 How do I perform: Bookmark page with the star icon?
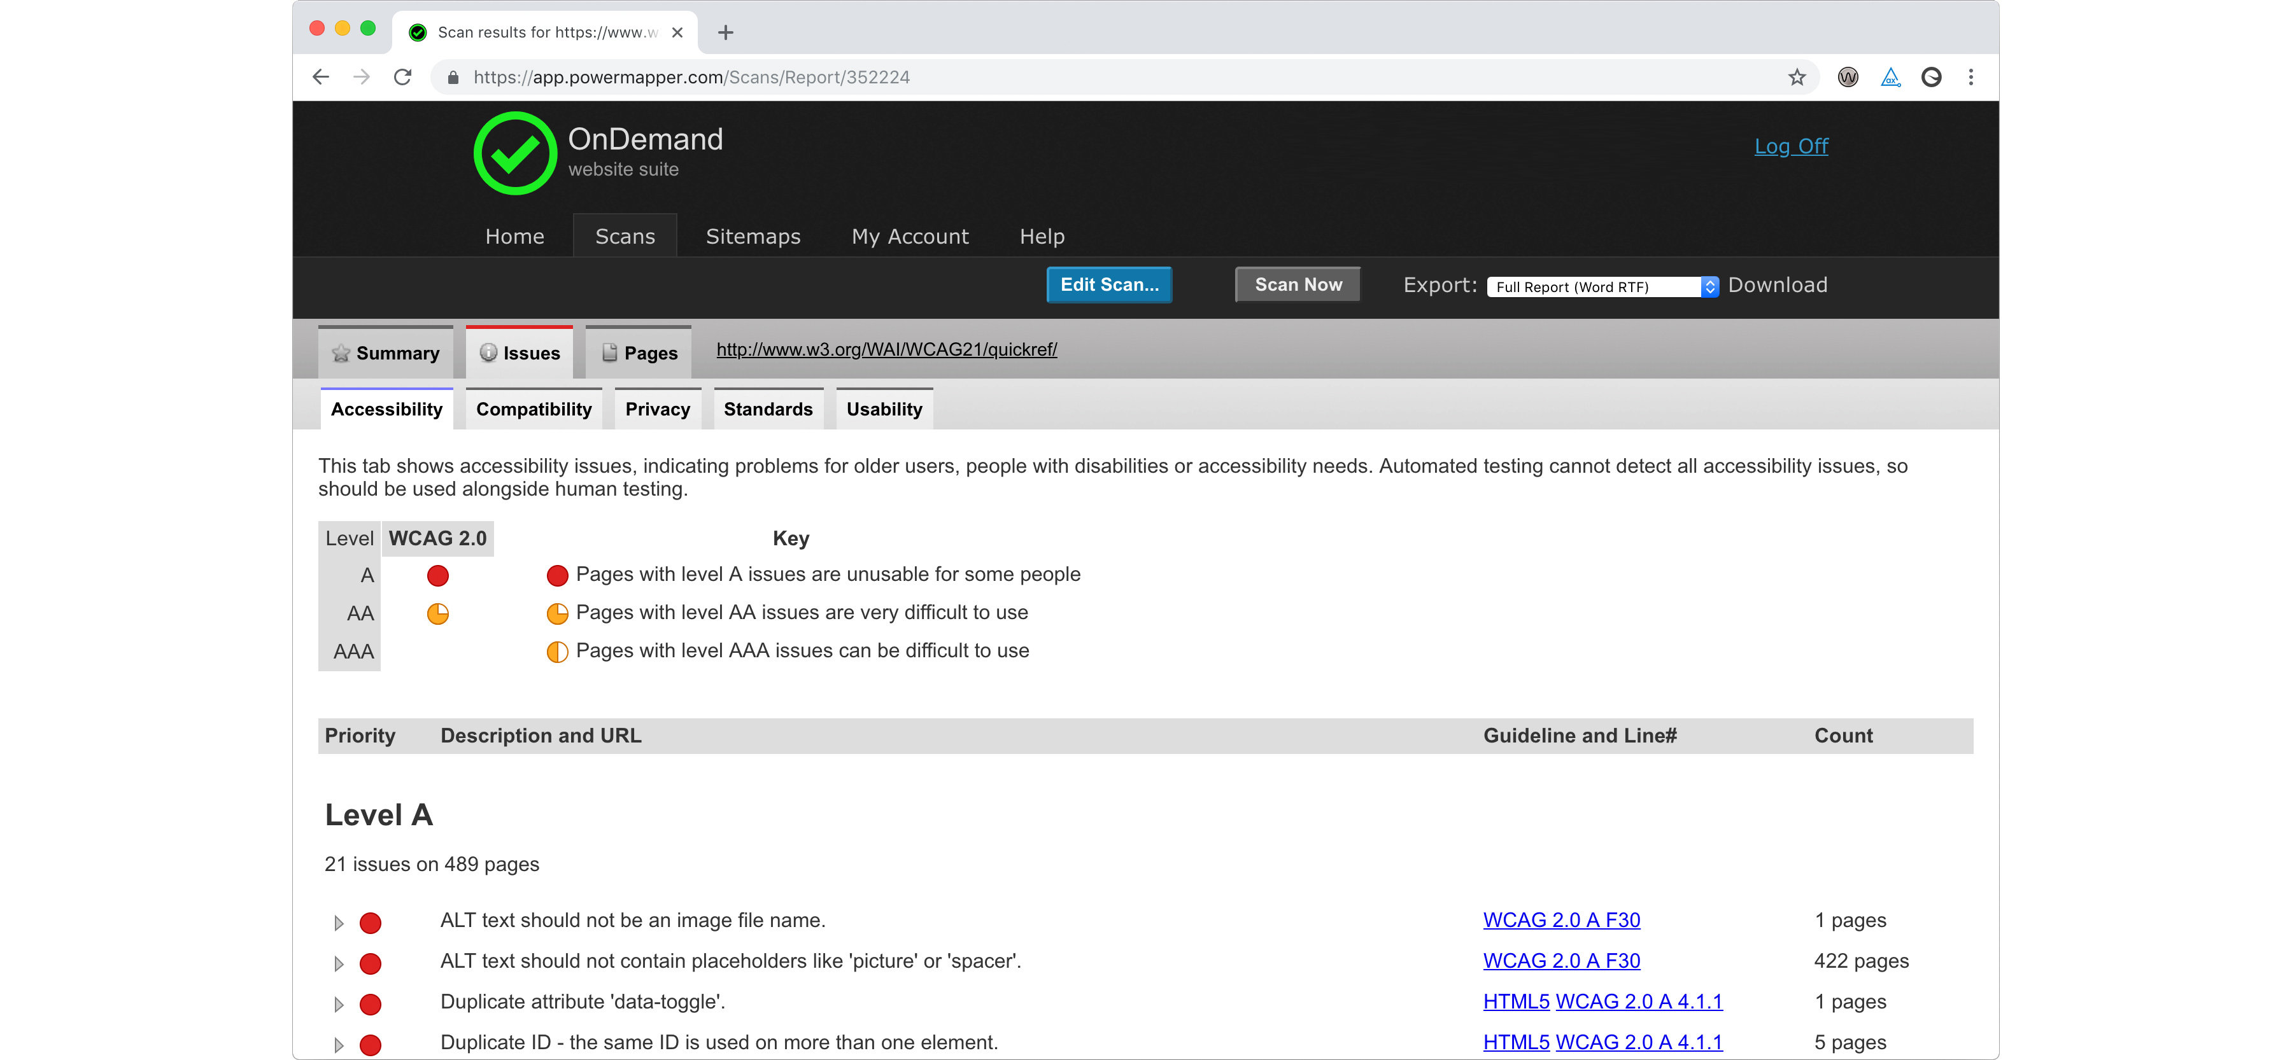[1797, 78]
